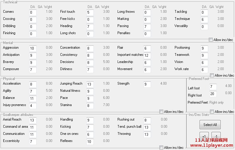Click the -1 decrement button
235x150 pixels.
(216, 136)
